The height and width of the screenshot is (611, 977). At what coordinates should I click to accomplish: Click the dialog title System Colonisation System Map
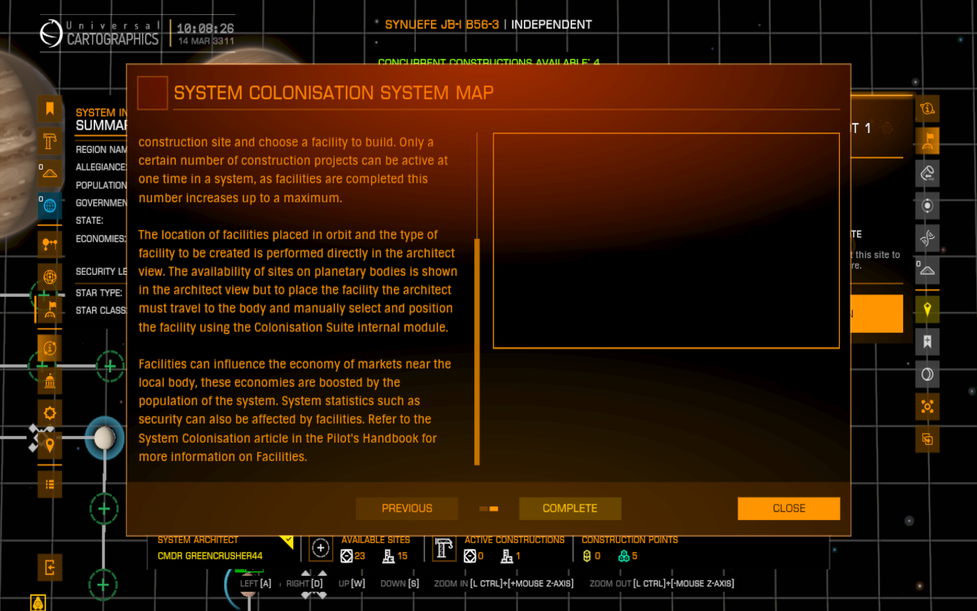[x=334, y=93]
